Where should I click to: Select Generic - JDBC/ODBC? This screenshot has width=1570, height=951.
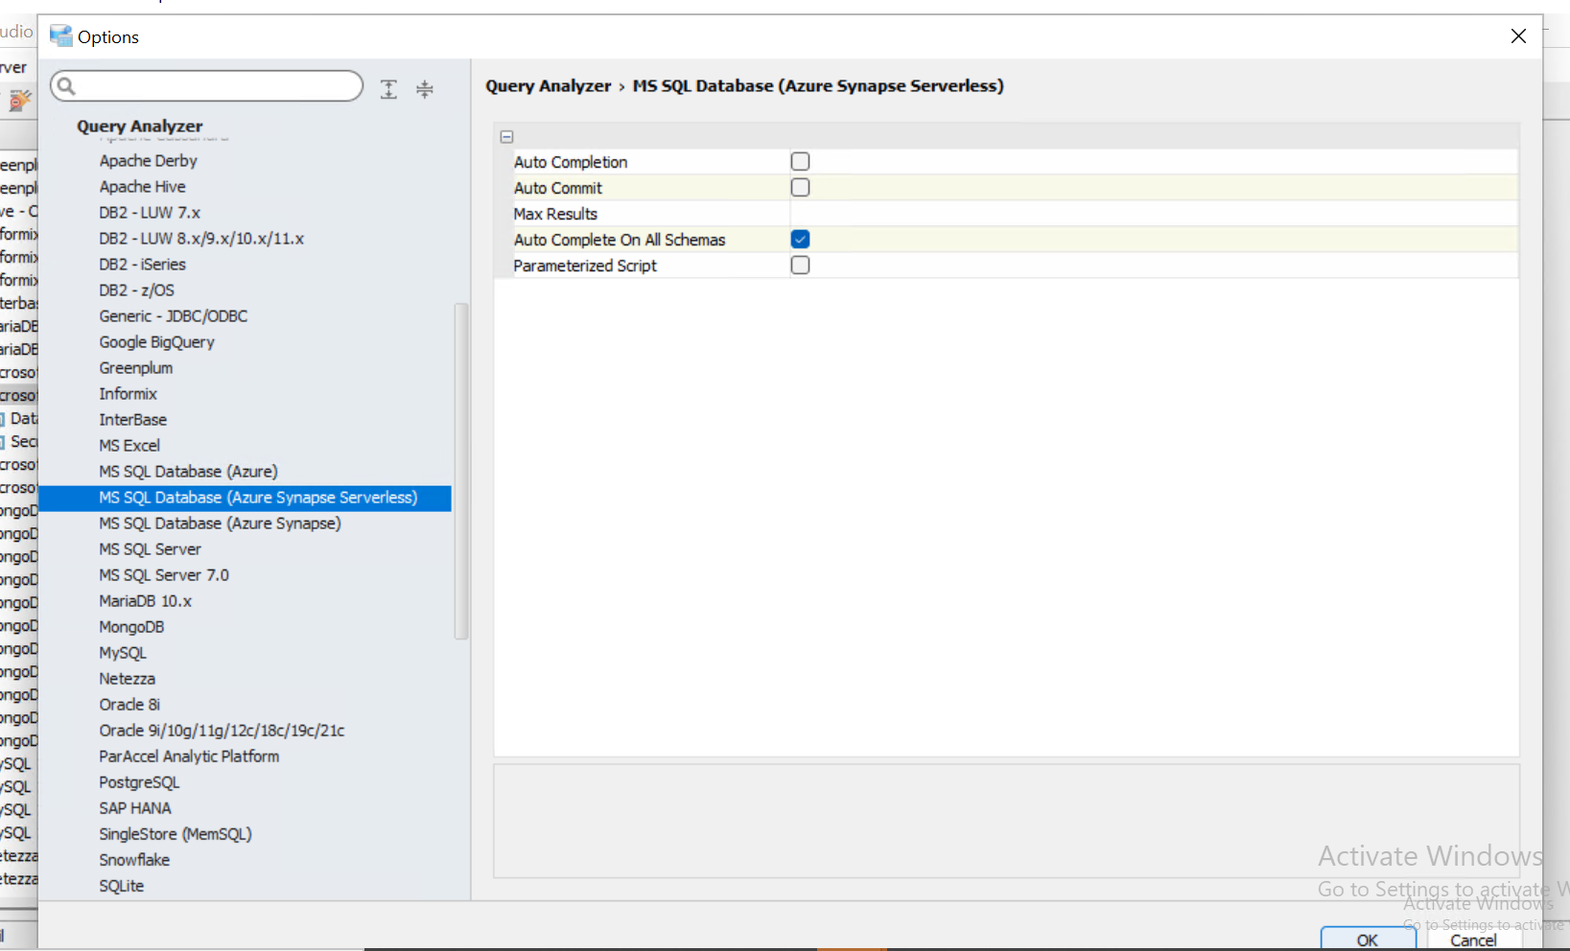[x=174, y=316]
